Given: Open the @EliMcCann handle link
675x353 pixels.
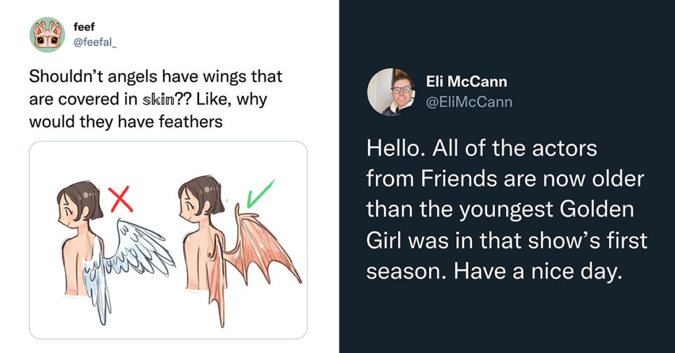Looking at the screenshot, I should click(469, 102).
